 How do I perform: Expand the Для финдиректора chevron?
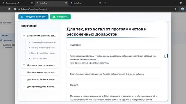click(24, 72)
